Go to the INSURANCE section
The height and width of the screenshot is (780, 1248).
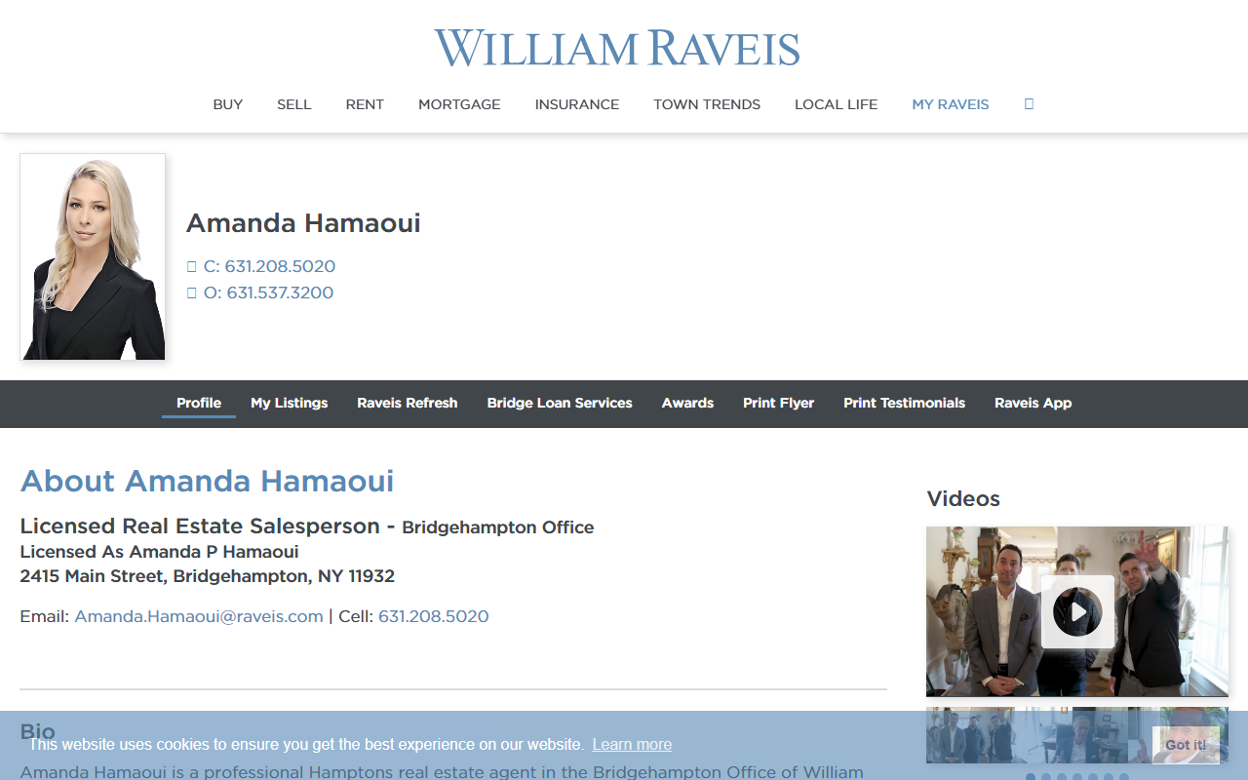pos(577,104)
